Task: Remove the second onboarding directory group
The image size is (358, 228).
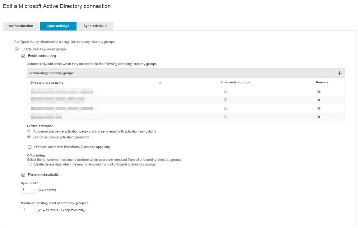Action: [319, 100]
